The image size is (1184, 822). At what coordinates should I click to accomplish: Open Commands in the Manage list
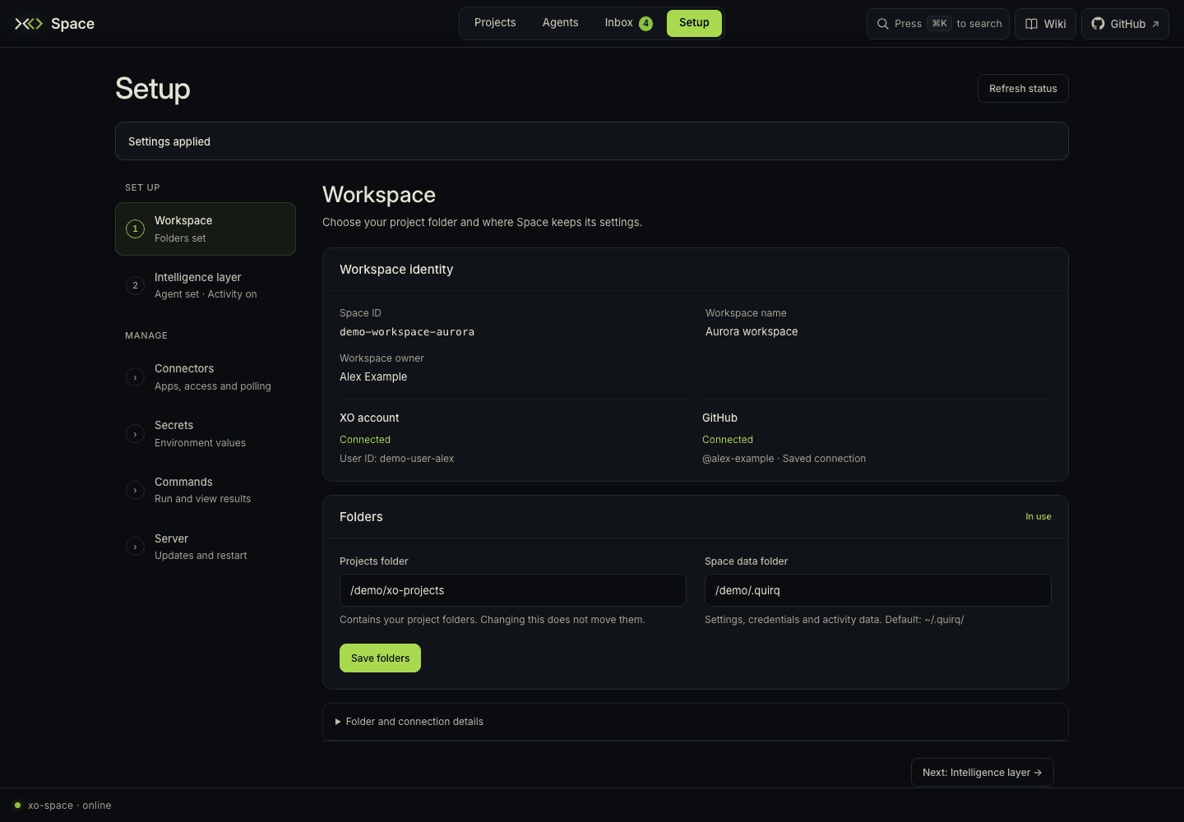tap(206, 490)
